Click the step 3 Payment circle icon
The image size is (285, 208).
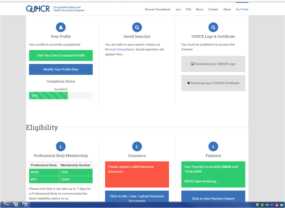213,146
